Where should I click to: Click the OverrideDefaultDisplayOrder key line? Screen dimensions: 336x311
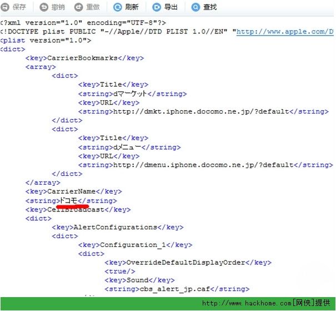pyautogui.click(x=188, y=263)
